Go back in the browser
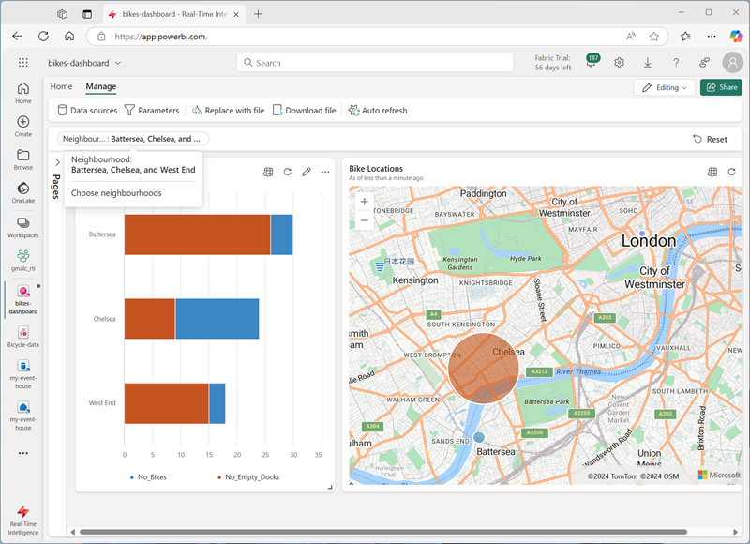Image resolution: width=750 pixels, height=544 pixels. click(17, 37)
